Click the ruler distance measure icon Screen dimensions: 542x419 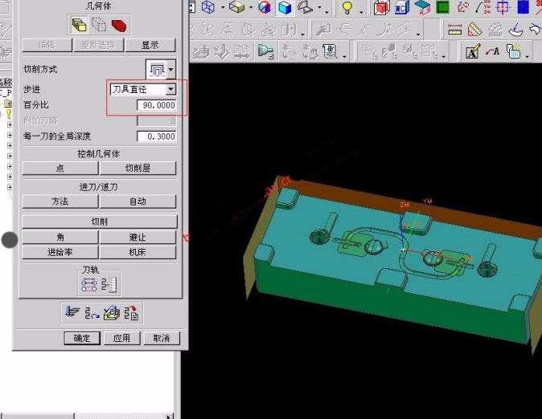pyautogui.click(x=455, y=30)
